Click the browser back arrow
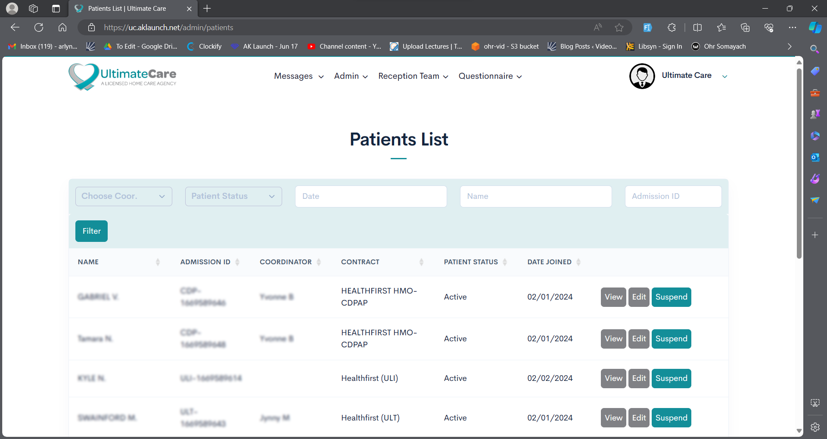Image resolution: width=827 pixels, height=439 pixels. (x=15, y=28)
